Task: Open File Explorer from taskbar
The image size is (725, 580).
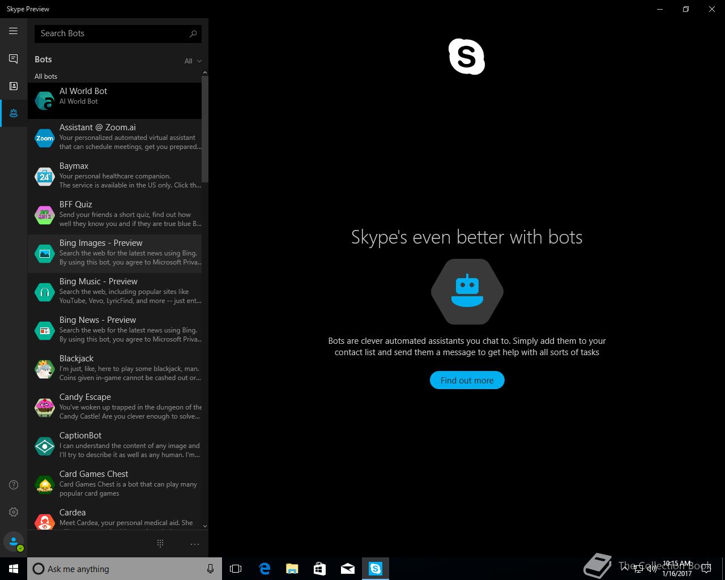Action: tap(292, 569)
